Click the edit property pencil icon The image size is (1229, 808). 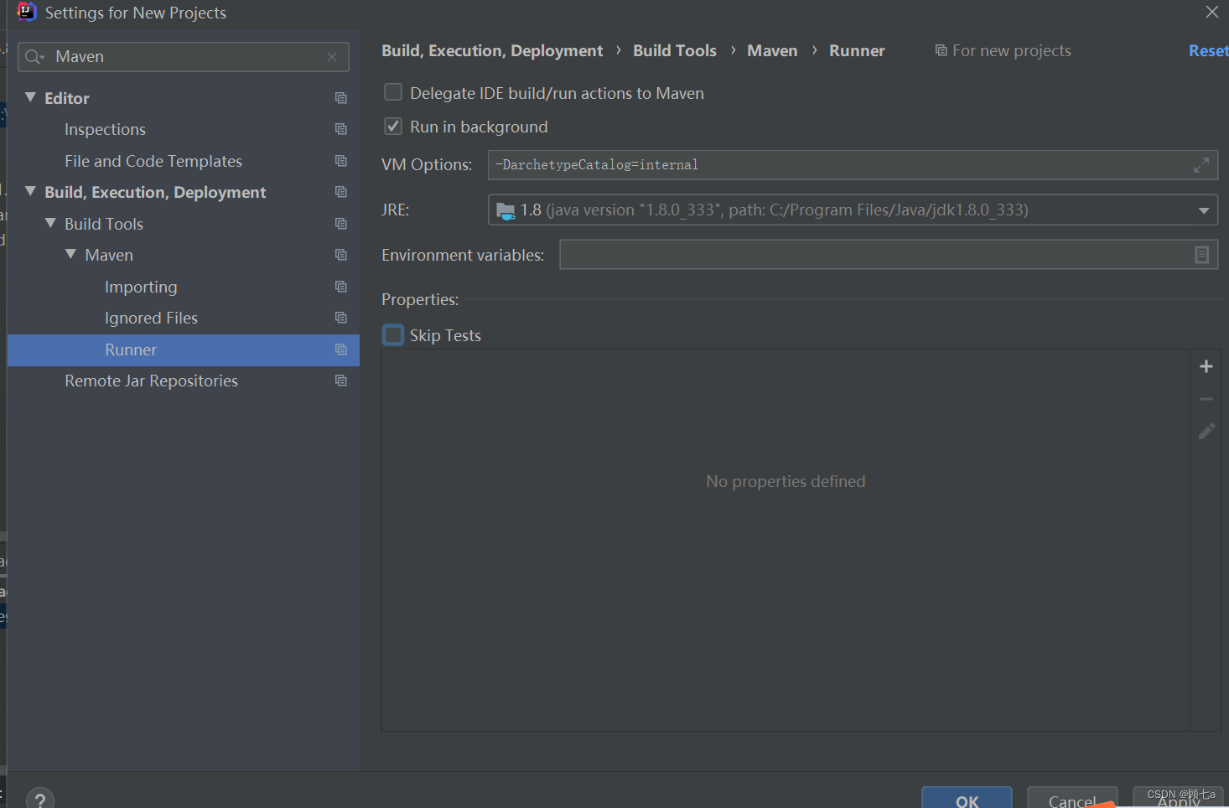tap(1206, 432)
